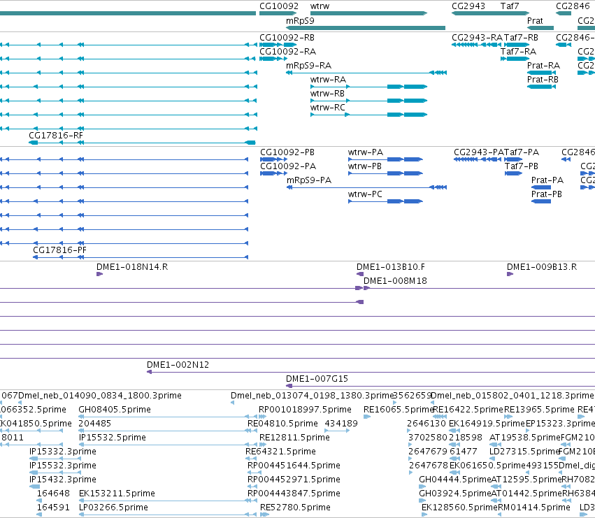Select the Prat-PA protein label
595x518 pixels.
547,180
